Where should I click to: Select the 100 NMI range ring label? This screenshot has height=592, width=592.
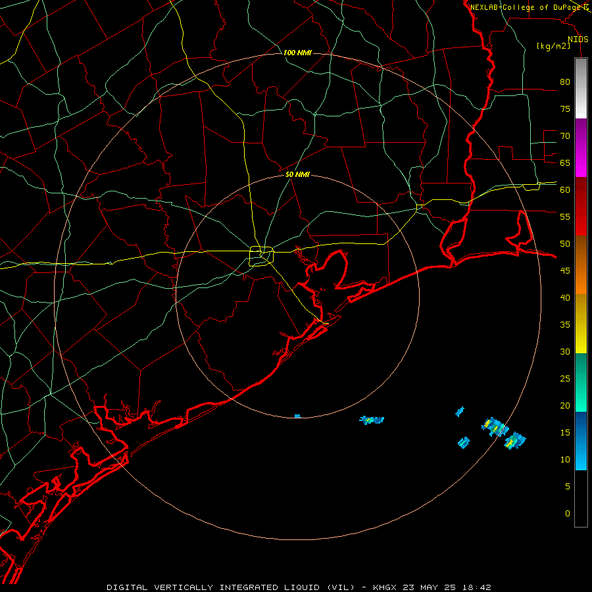coord(297,53)
